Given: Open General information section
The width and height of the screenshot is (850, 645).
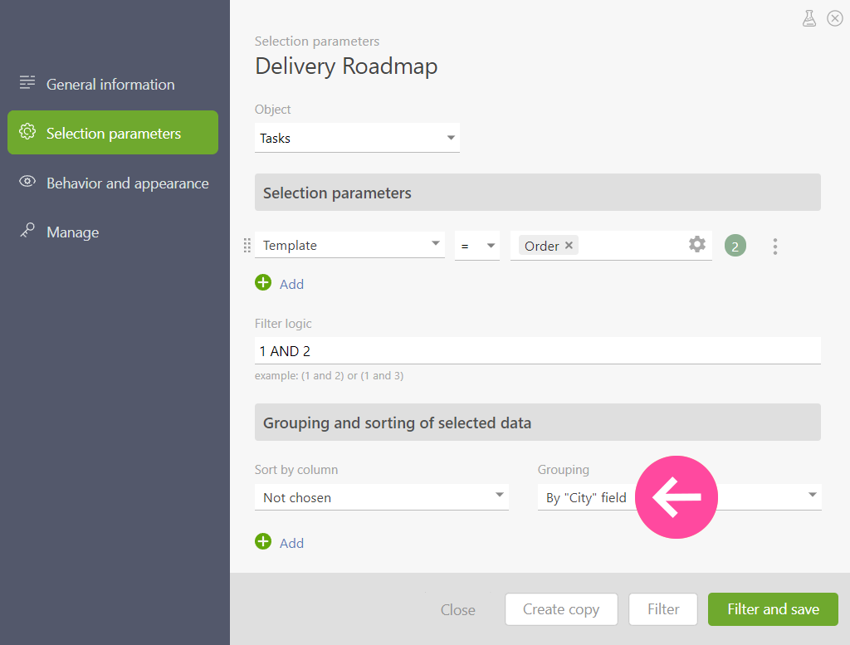Looking at the screenshot, I should (113, 84).
